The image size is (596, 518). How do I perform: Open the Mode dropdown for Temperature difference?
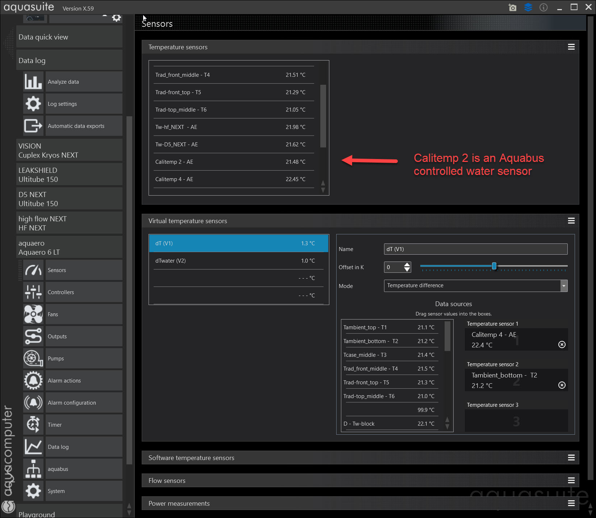[x=563, y=286]
